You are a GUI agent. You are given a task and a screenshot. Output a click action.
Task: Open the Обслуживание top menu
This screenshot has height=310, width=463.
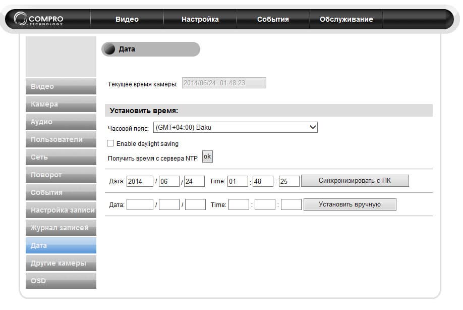click(x=346, y=19)
